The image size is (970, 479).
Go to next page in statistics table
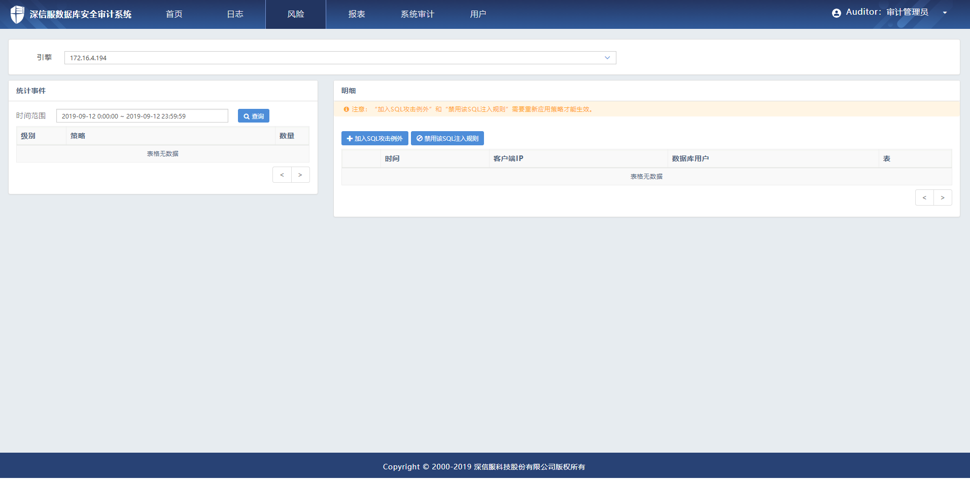tap(300, 175)
